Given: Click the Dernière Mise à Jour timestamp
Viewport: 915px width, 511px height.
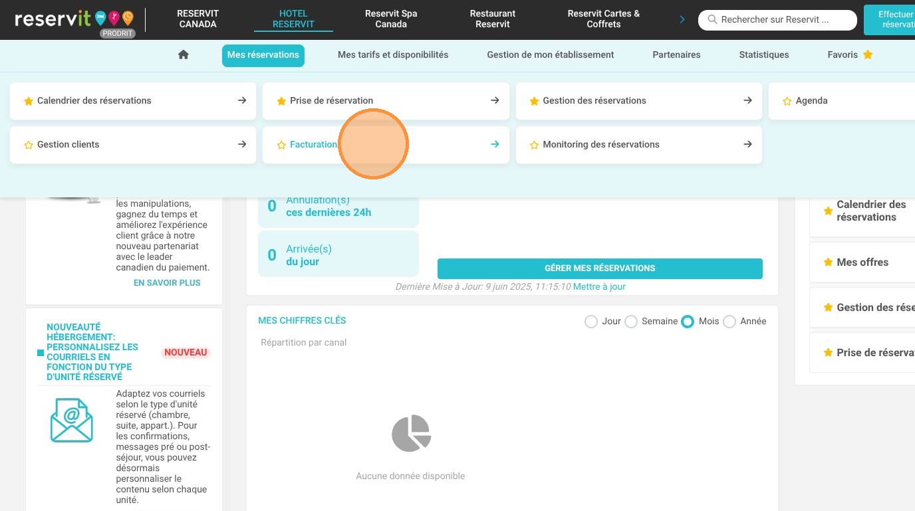Looking at the screenshot, I should coord(483,287).
